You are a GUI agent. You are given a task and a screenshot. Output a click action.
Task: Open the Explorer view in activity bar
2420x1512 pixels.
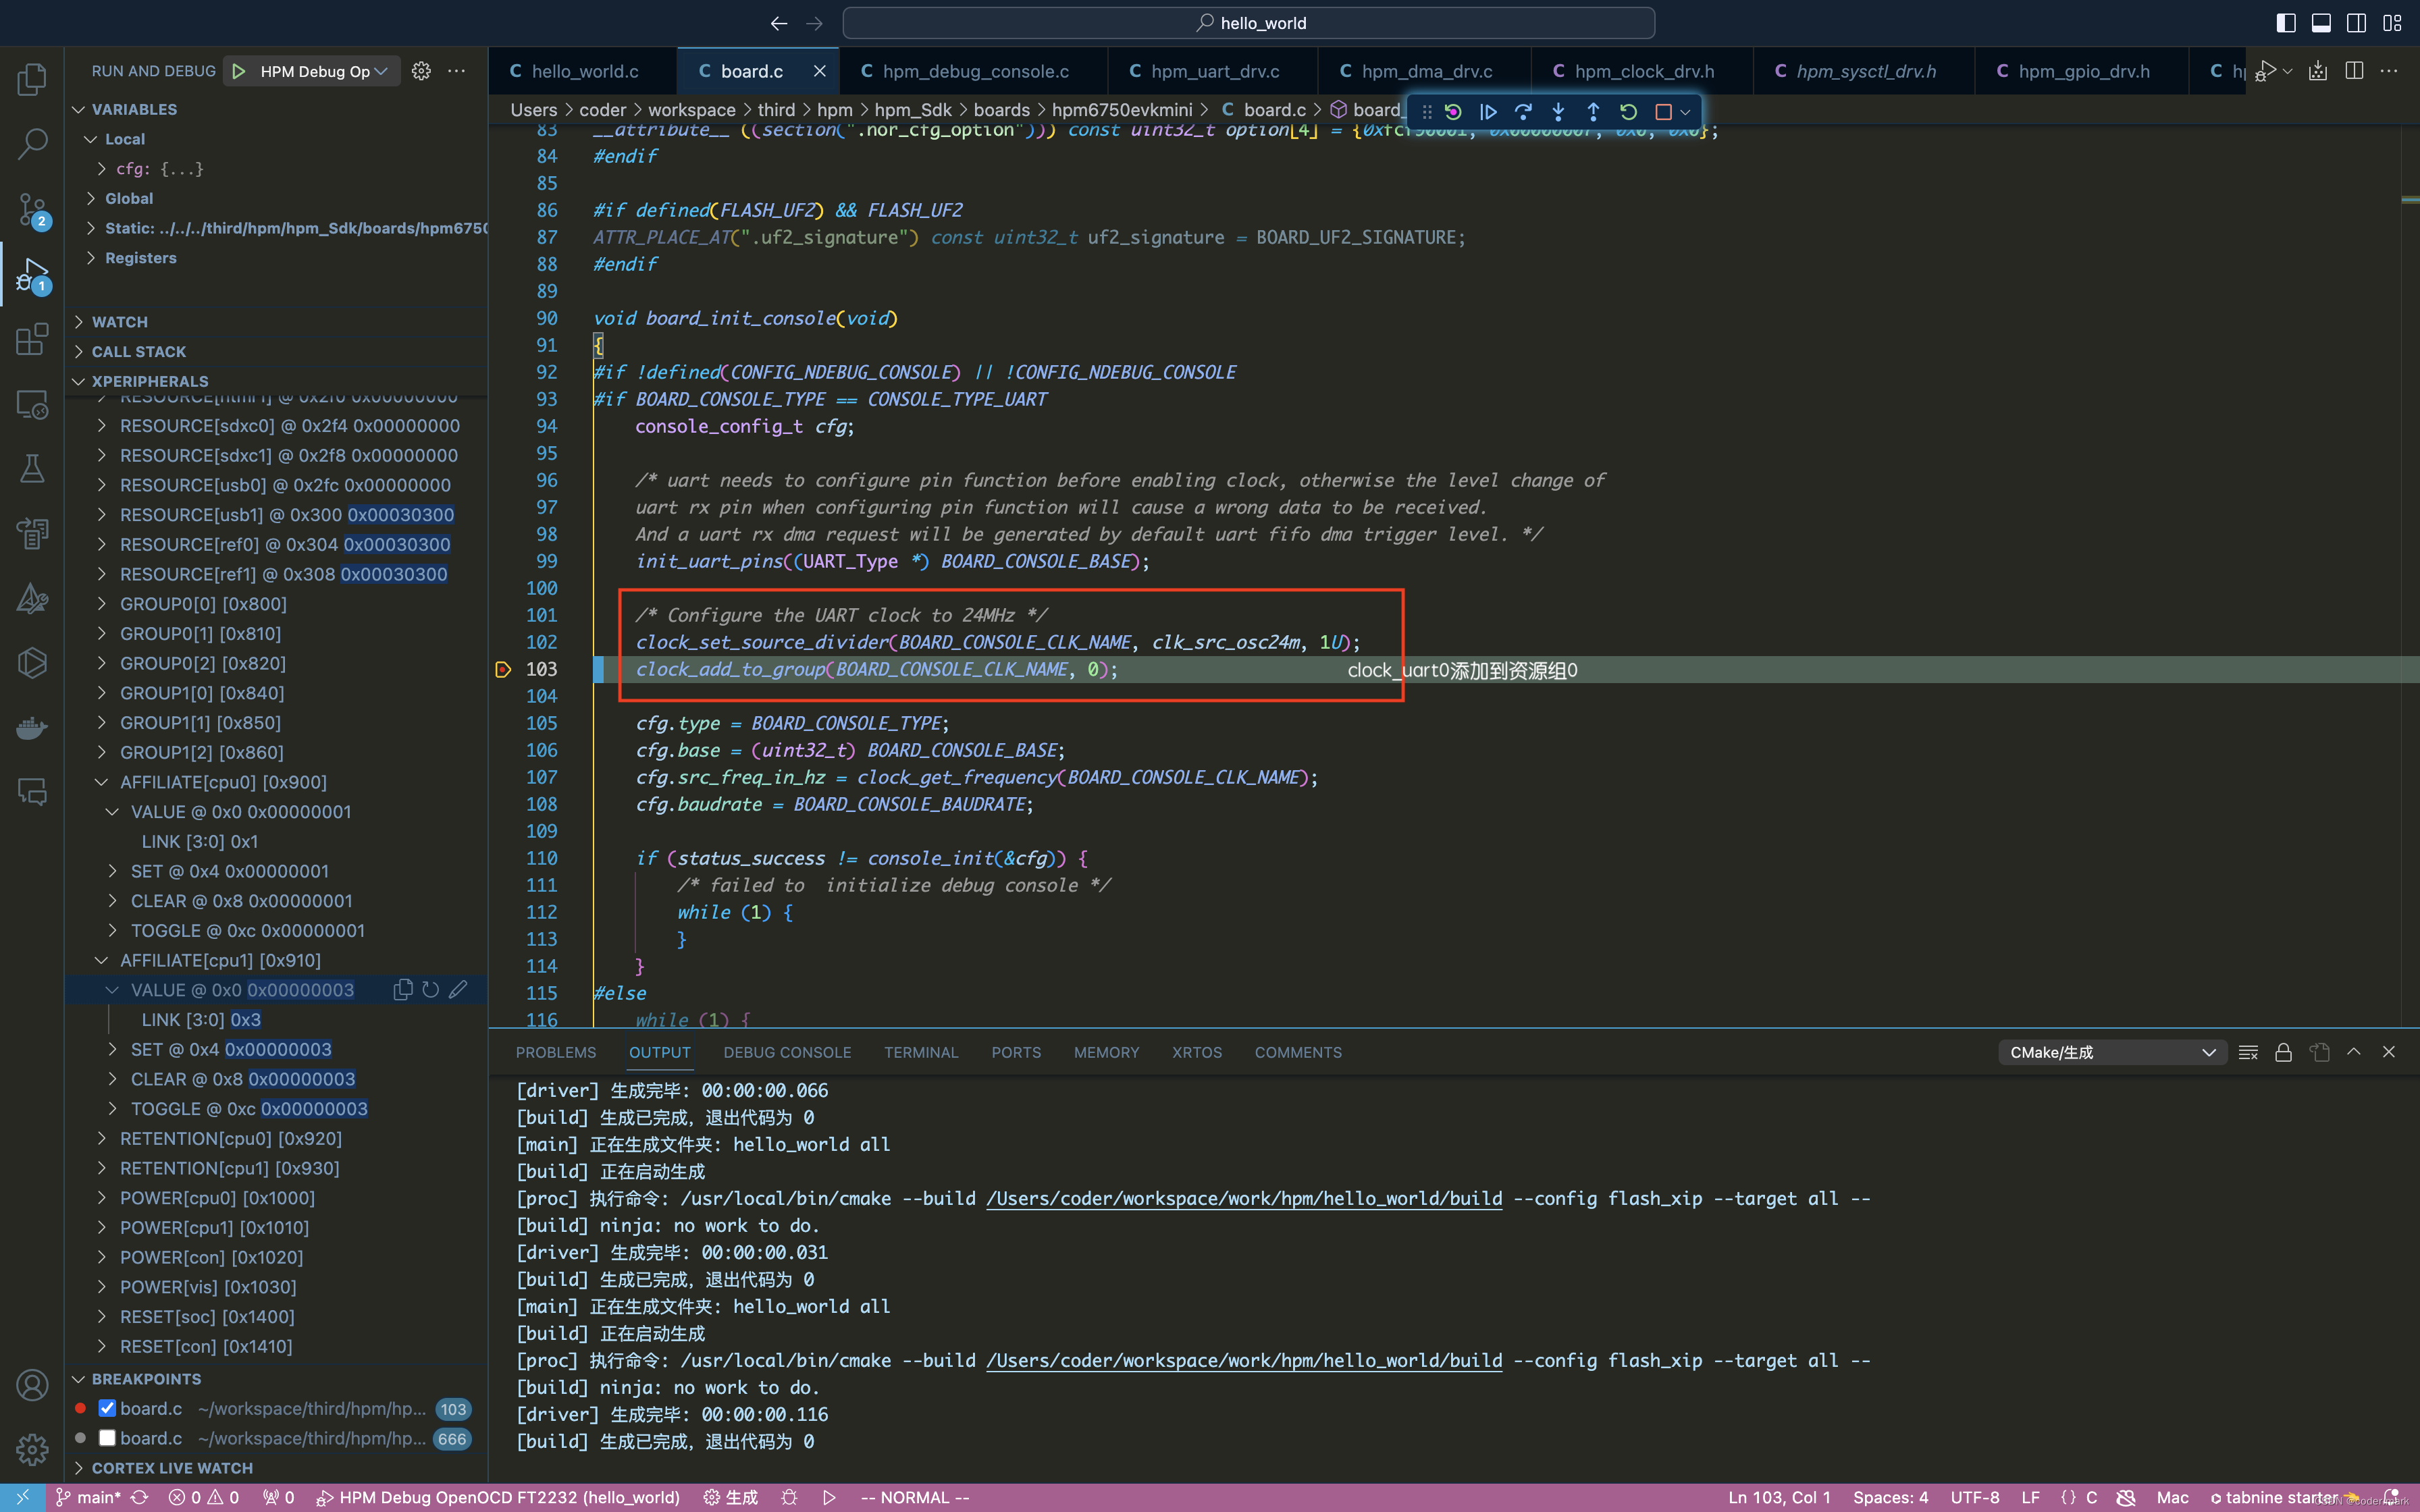[32, 79]
